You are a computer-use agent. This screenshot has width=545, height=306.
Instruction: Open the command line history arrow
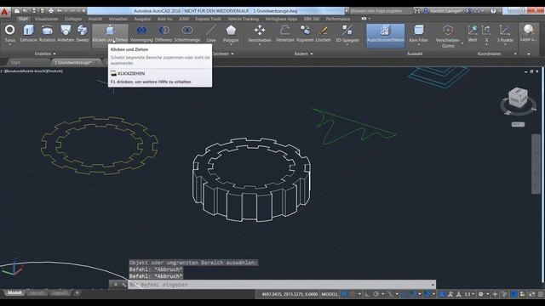[433, 285]
